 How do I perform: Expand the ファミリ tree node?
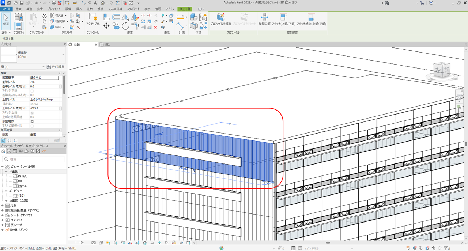point(3,220)
